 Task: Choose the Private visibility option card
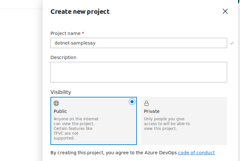[x=184, y=121]
